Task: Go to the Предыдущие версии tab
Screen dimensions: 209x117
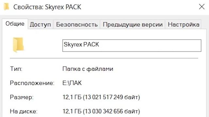Action: coord(133,25)
